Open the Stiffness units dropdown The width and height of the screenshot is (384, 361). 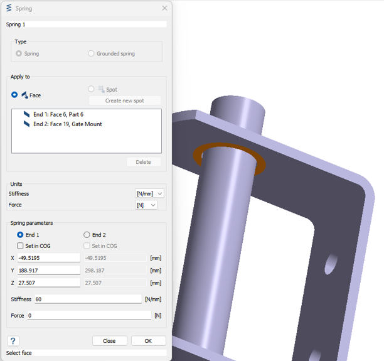coord(150,194)
